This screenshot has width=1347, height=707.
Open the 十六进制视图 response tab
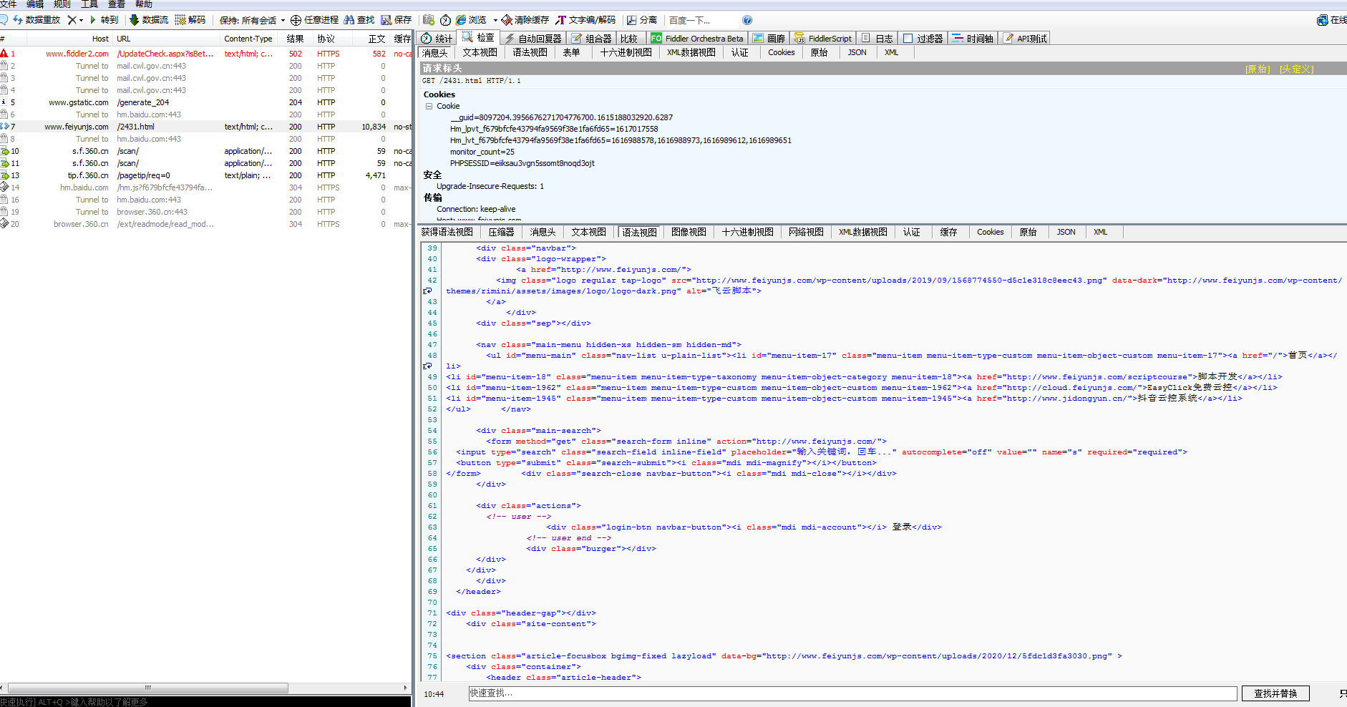click(747, 232)
